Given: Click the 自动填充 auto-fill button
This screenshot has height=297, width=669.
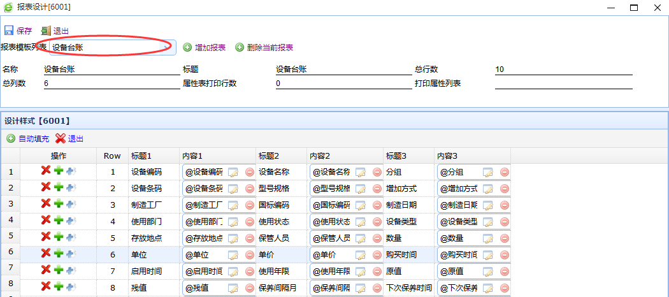Looking at the screenshot, I should pyautogui.click(x=28, y=138).
